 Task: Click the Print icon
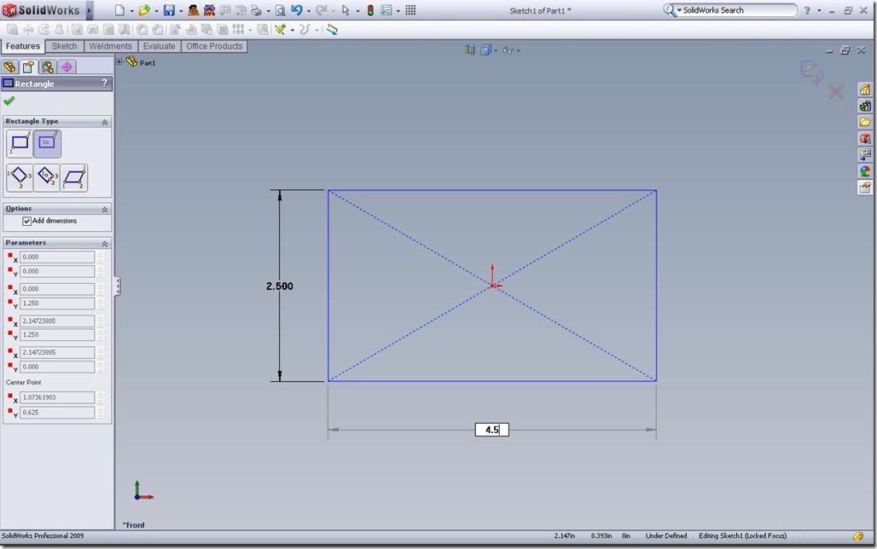pos(256,10)
